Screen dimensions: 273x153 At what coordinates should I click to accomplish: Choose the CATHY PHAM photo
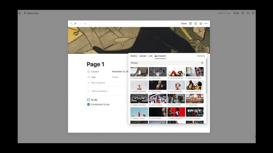(195, 112)
